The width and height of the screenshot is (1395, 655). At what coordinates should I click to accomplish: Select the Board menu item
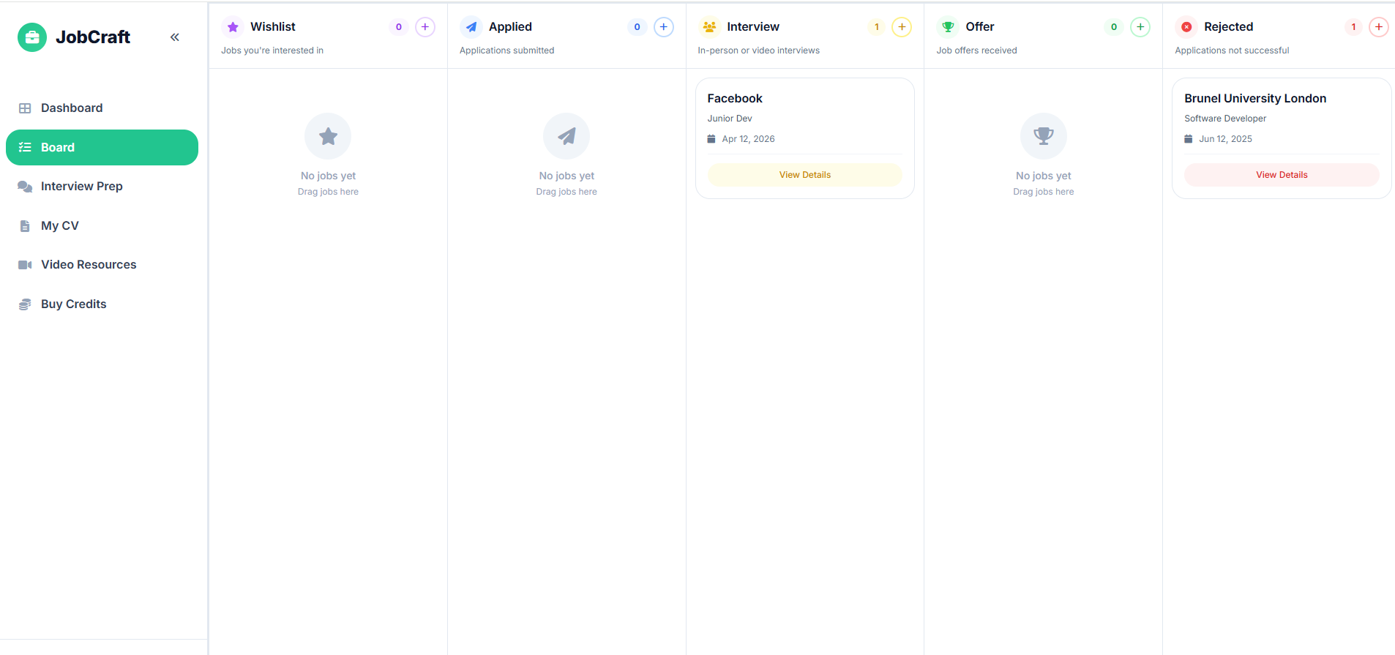click(x=102, y=147)
